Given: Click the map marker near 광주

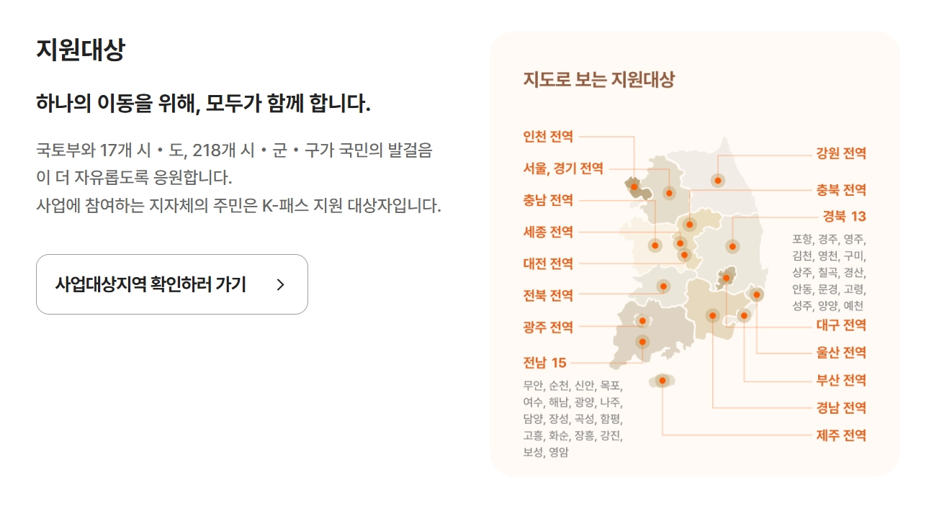Looking at the screenshot, I should click(x=642, y=320).
